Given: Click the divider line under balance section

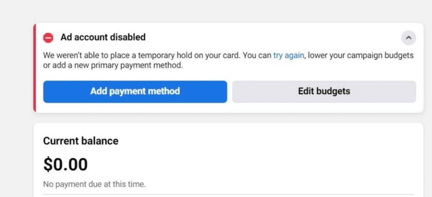Looking at the screenshot, I should tap(228, 194).
